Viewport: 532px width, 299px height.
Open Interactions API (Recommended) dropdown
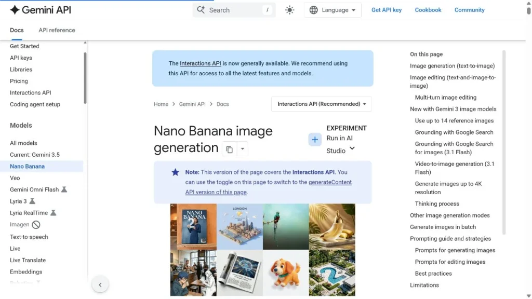[321, 104]
